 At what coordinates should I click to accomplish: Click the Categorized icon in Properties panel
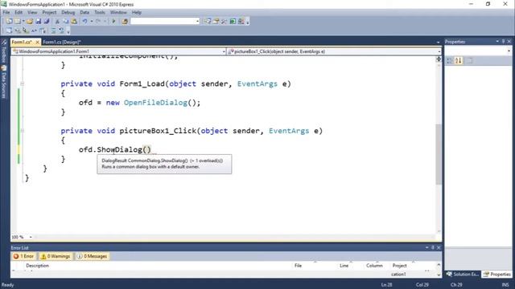pyautogui.click(x=450, y=61)
